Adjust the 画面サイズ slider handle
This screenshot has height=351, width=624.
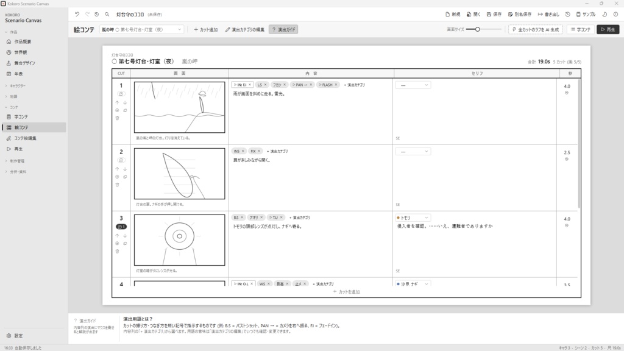[x=478, y=29]
